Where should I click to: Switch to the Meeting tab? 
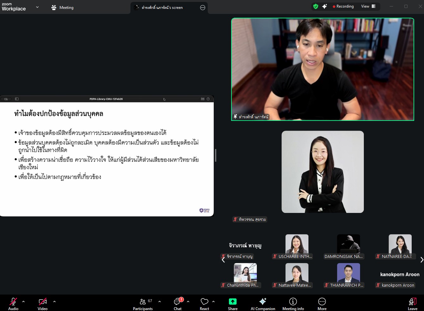63,8
